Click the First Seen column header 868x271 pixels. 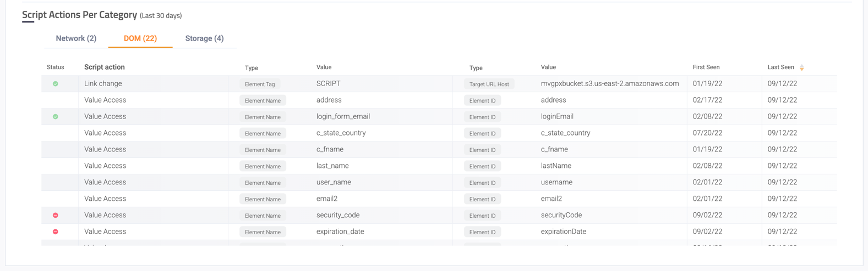[706, 67]
